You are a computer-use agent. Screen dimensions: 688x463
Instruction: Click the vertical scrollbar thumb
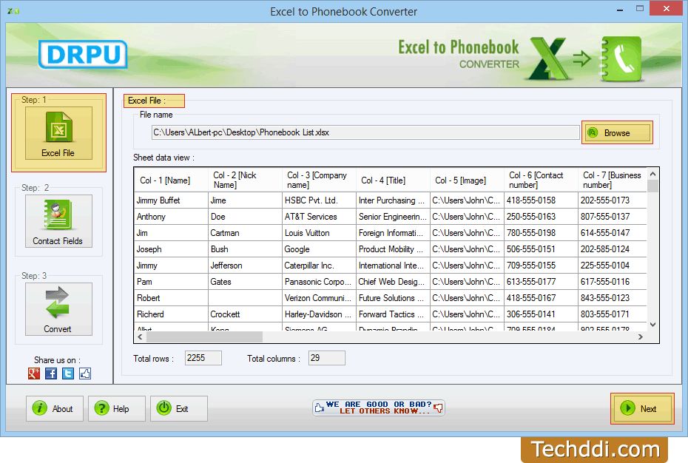coord(653,186)
